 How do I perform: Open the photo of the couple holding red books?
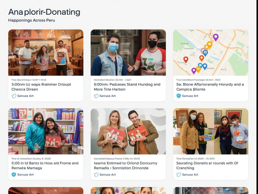pyautogui.click(x=128, y=131)
